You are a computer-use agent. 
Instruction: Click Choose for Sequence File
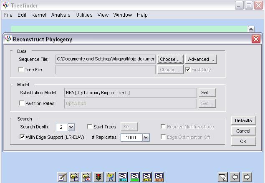click(x=170, y=59)
